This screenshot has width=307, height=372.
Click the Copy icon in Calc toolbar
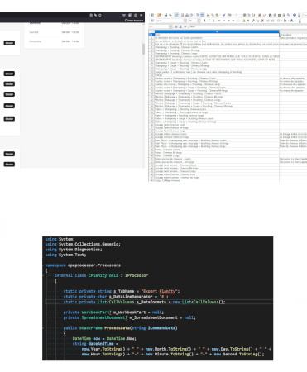pyautogui.click(x=213, y=15)
